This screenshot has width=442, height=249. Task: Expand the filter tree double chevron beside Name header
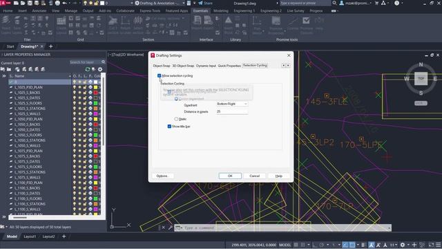(4, 76)
